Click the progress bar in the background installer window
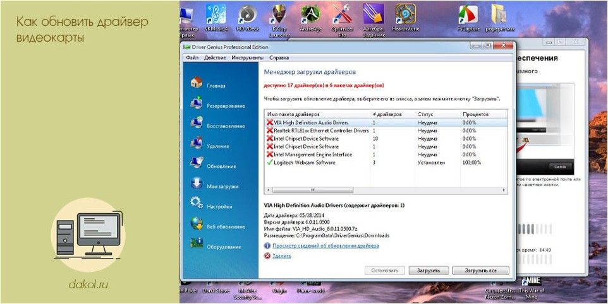The width and height of the screenshot is (608, 304). click(534, 229)
